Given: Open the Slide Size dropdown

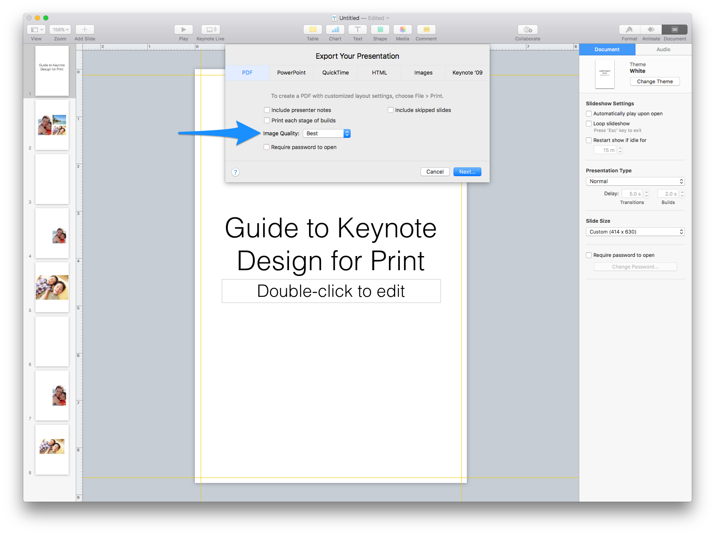Looking at the screenshot, I should (635, 231).
